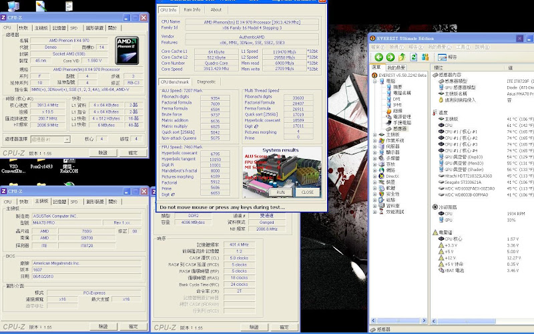534x334 pixels.
Task: Select the IPMI tree item
Action: pyautogui.click(x=394, y=105)
